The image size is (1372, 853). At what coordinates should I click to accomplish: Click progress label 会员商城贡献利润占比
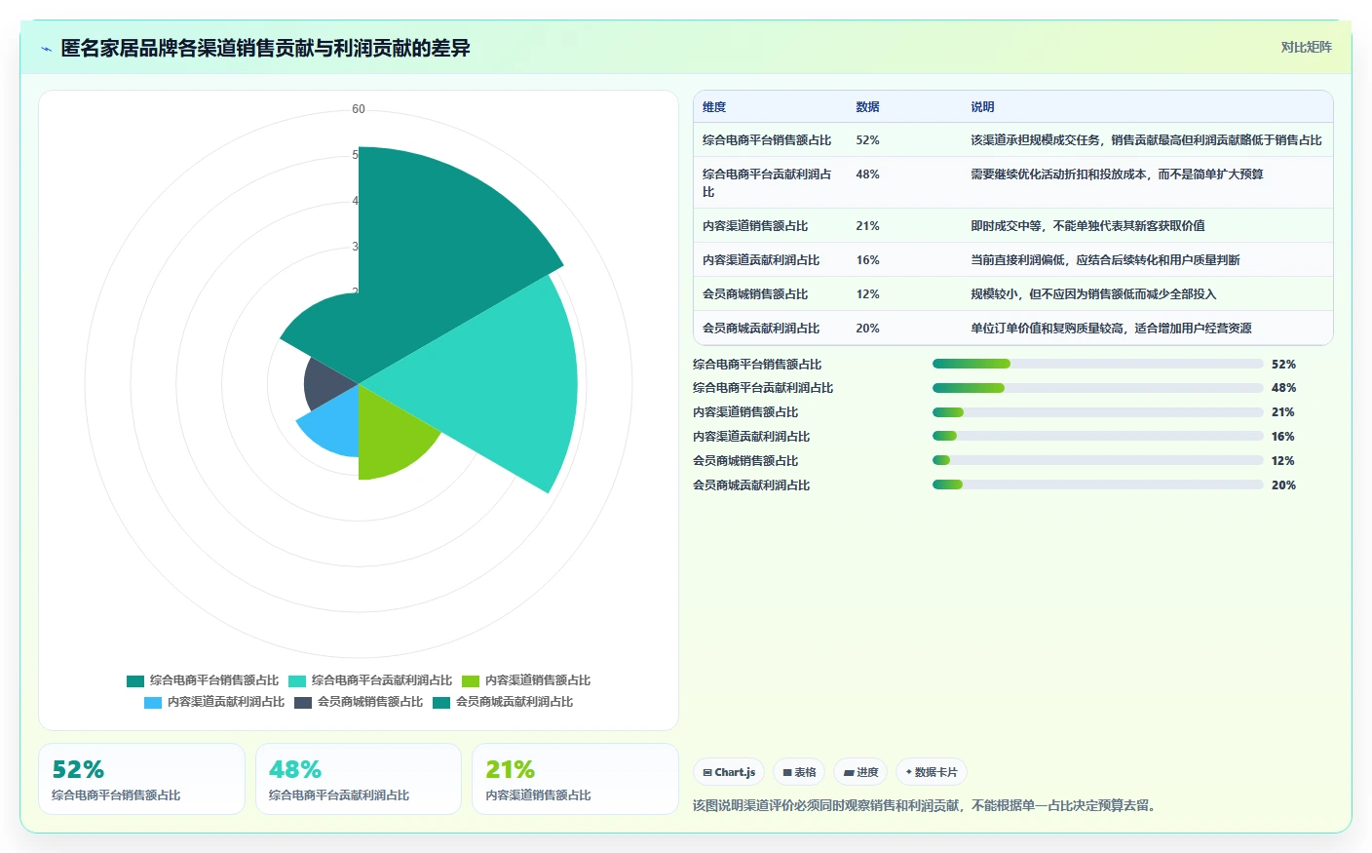point(751,485)
